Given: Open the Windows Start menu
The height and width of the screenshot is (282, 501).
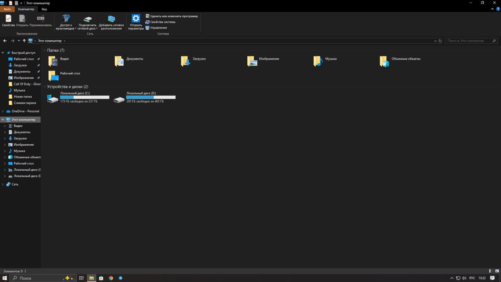Looking at the screenshot, I should pos(5,278).
